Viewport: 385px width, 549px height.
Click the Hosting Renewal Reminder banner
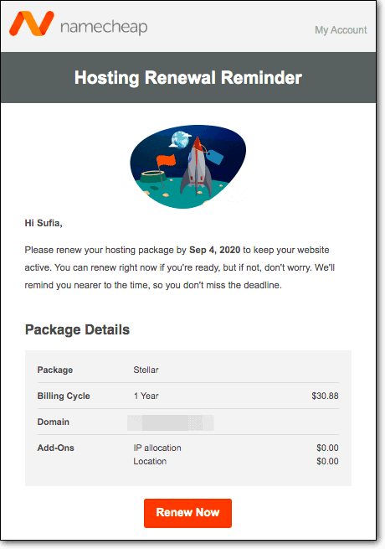click(188, 77)
